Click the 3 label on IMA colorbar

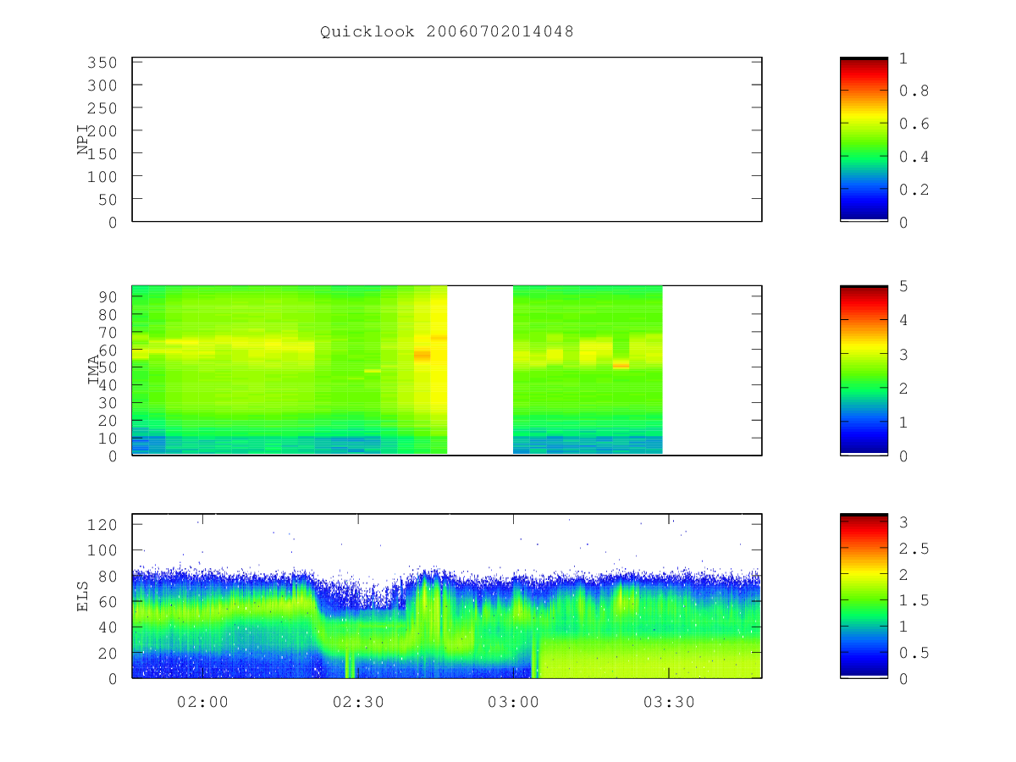903,354
